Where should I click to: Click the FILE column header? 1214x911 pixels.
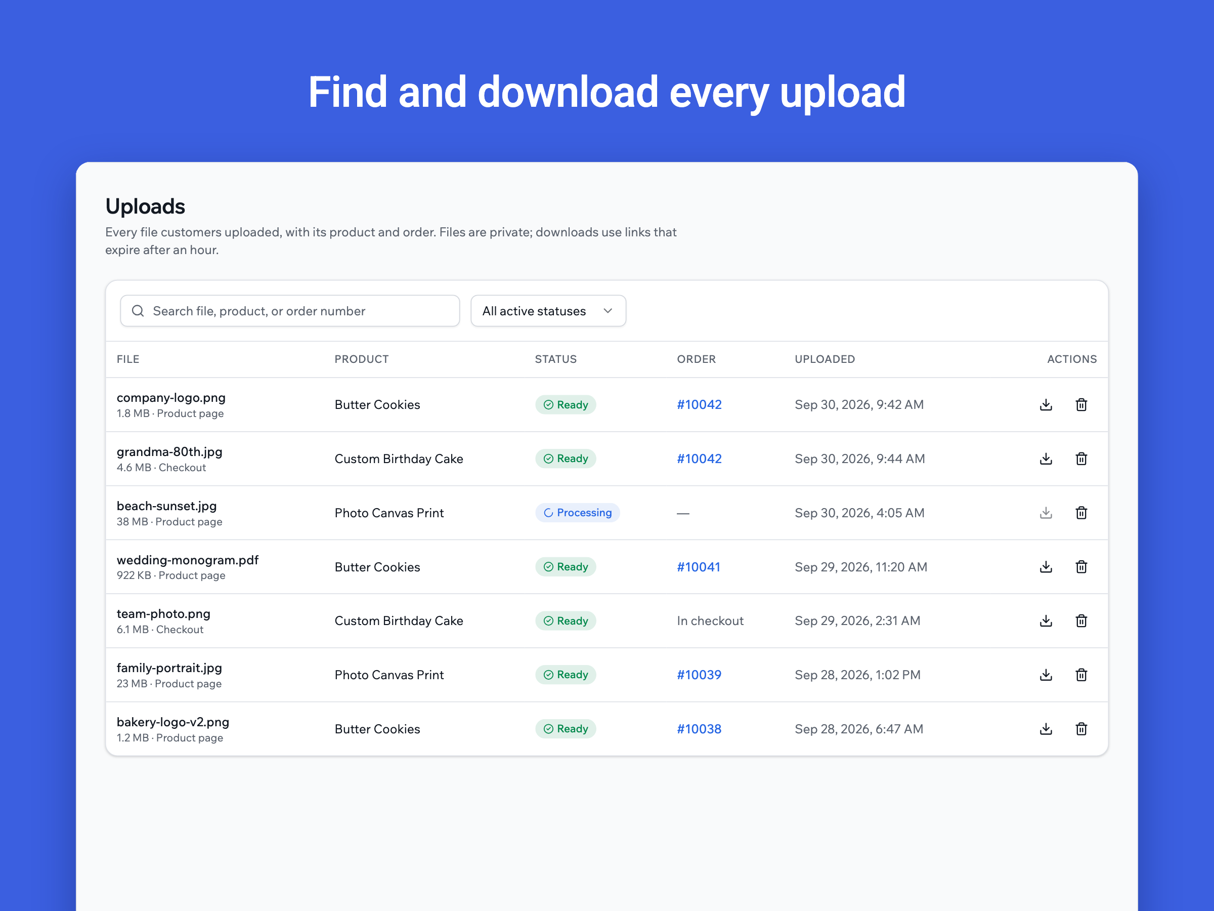point(128,359)
